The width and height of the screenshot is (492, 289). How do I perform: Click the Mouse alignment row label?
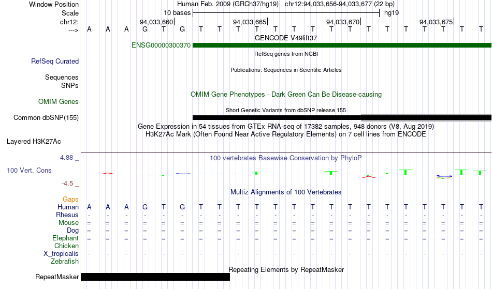pos(69,223)
